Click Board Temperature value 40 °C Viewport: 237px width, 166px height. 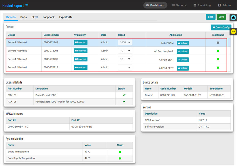88,152
